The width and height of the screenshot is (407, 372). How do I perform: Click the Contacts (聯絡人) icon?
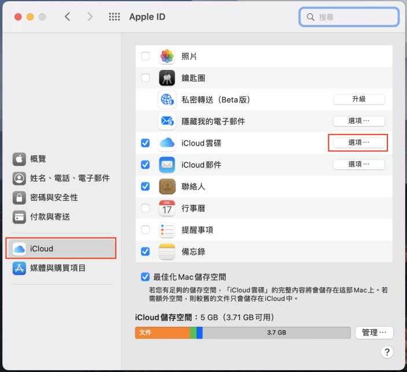click(167, 186)
